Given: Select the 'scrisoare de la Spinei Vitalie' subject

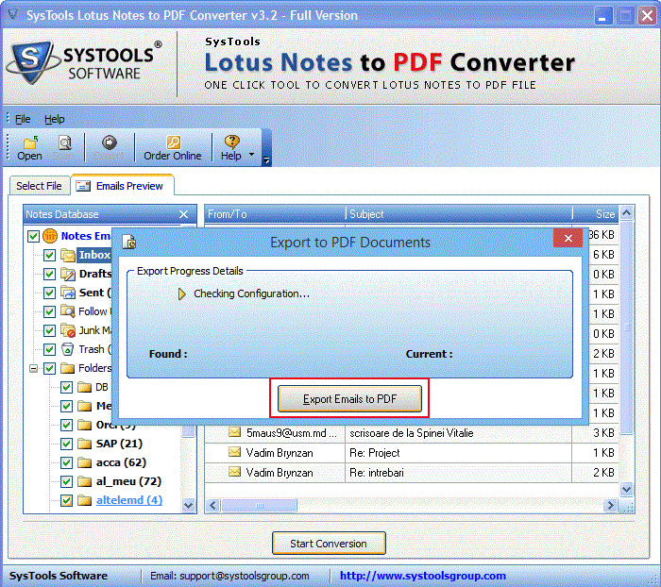Looking at the screenshot, I should (412, 433).
